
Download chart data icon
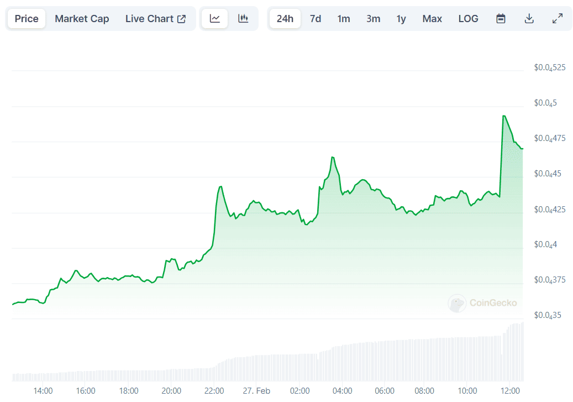click(529, 19)
